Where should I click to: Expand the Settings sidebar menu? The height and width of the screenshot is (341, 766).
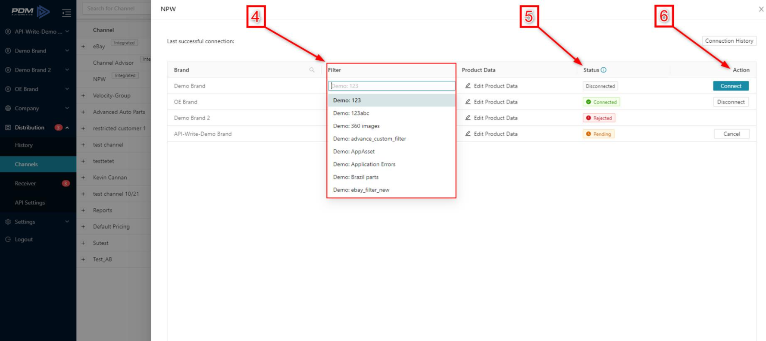click(x=67, y=222)
